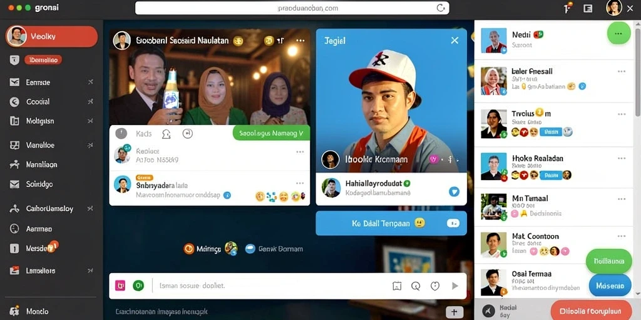Click the grey alert icon left of Kads
This screenshot has width=641, height=320.
(x=121, y=134)
